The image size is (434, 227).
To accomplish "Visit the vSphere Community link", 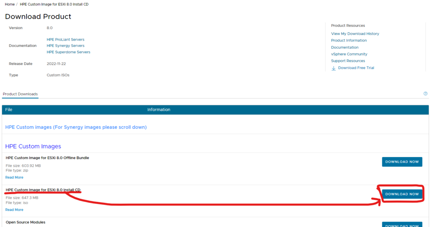I will (x=349, y=54).
